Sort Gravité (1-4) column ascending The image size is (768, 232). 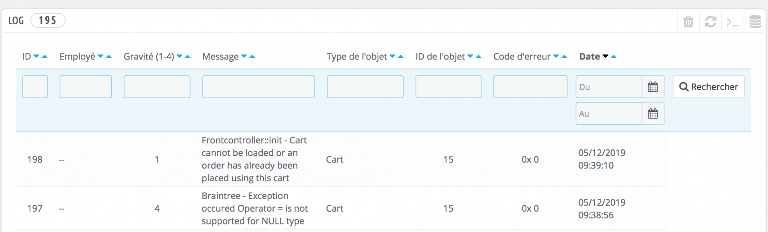[x=188, y=56]
